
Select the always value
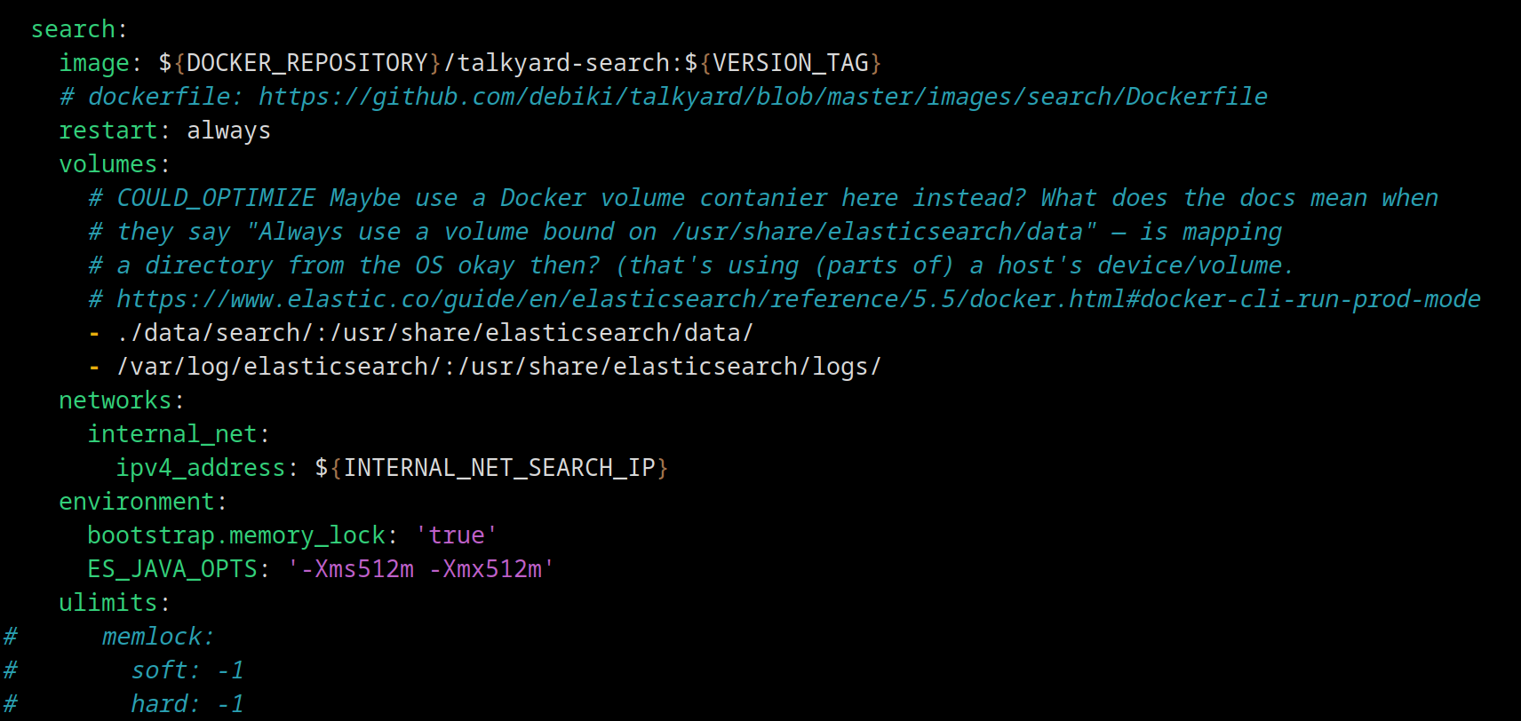point(228,131)
